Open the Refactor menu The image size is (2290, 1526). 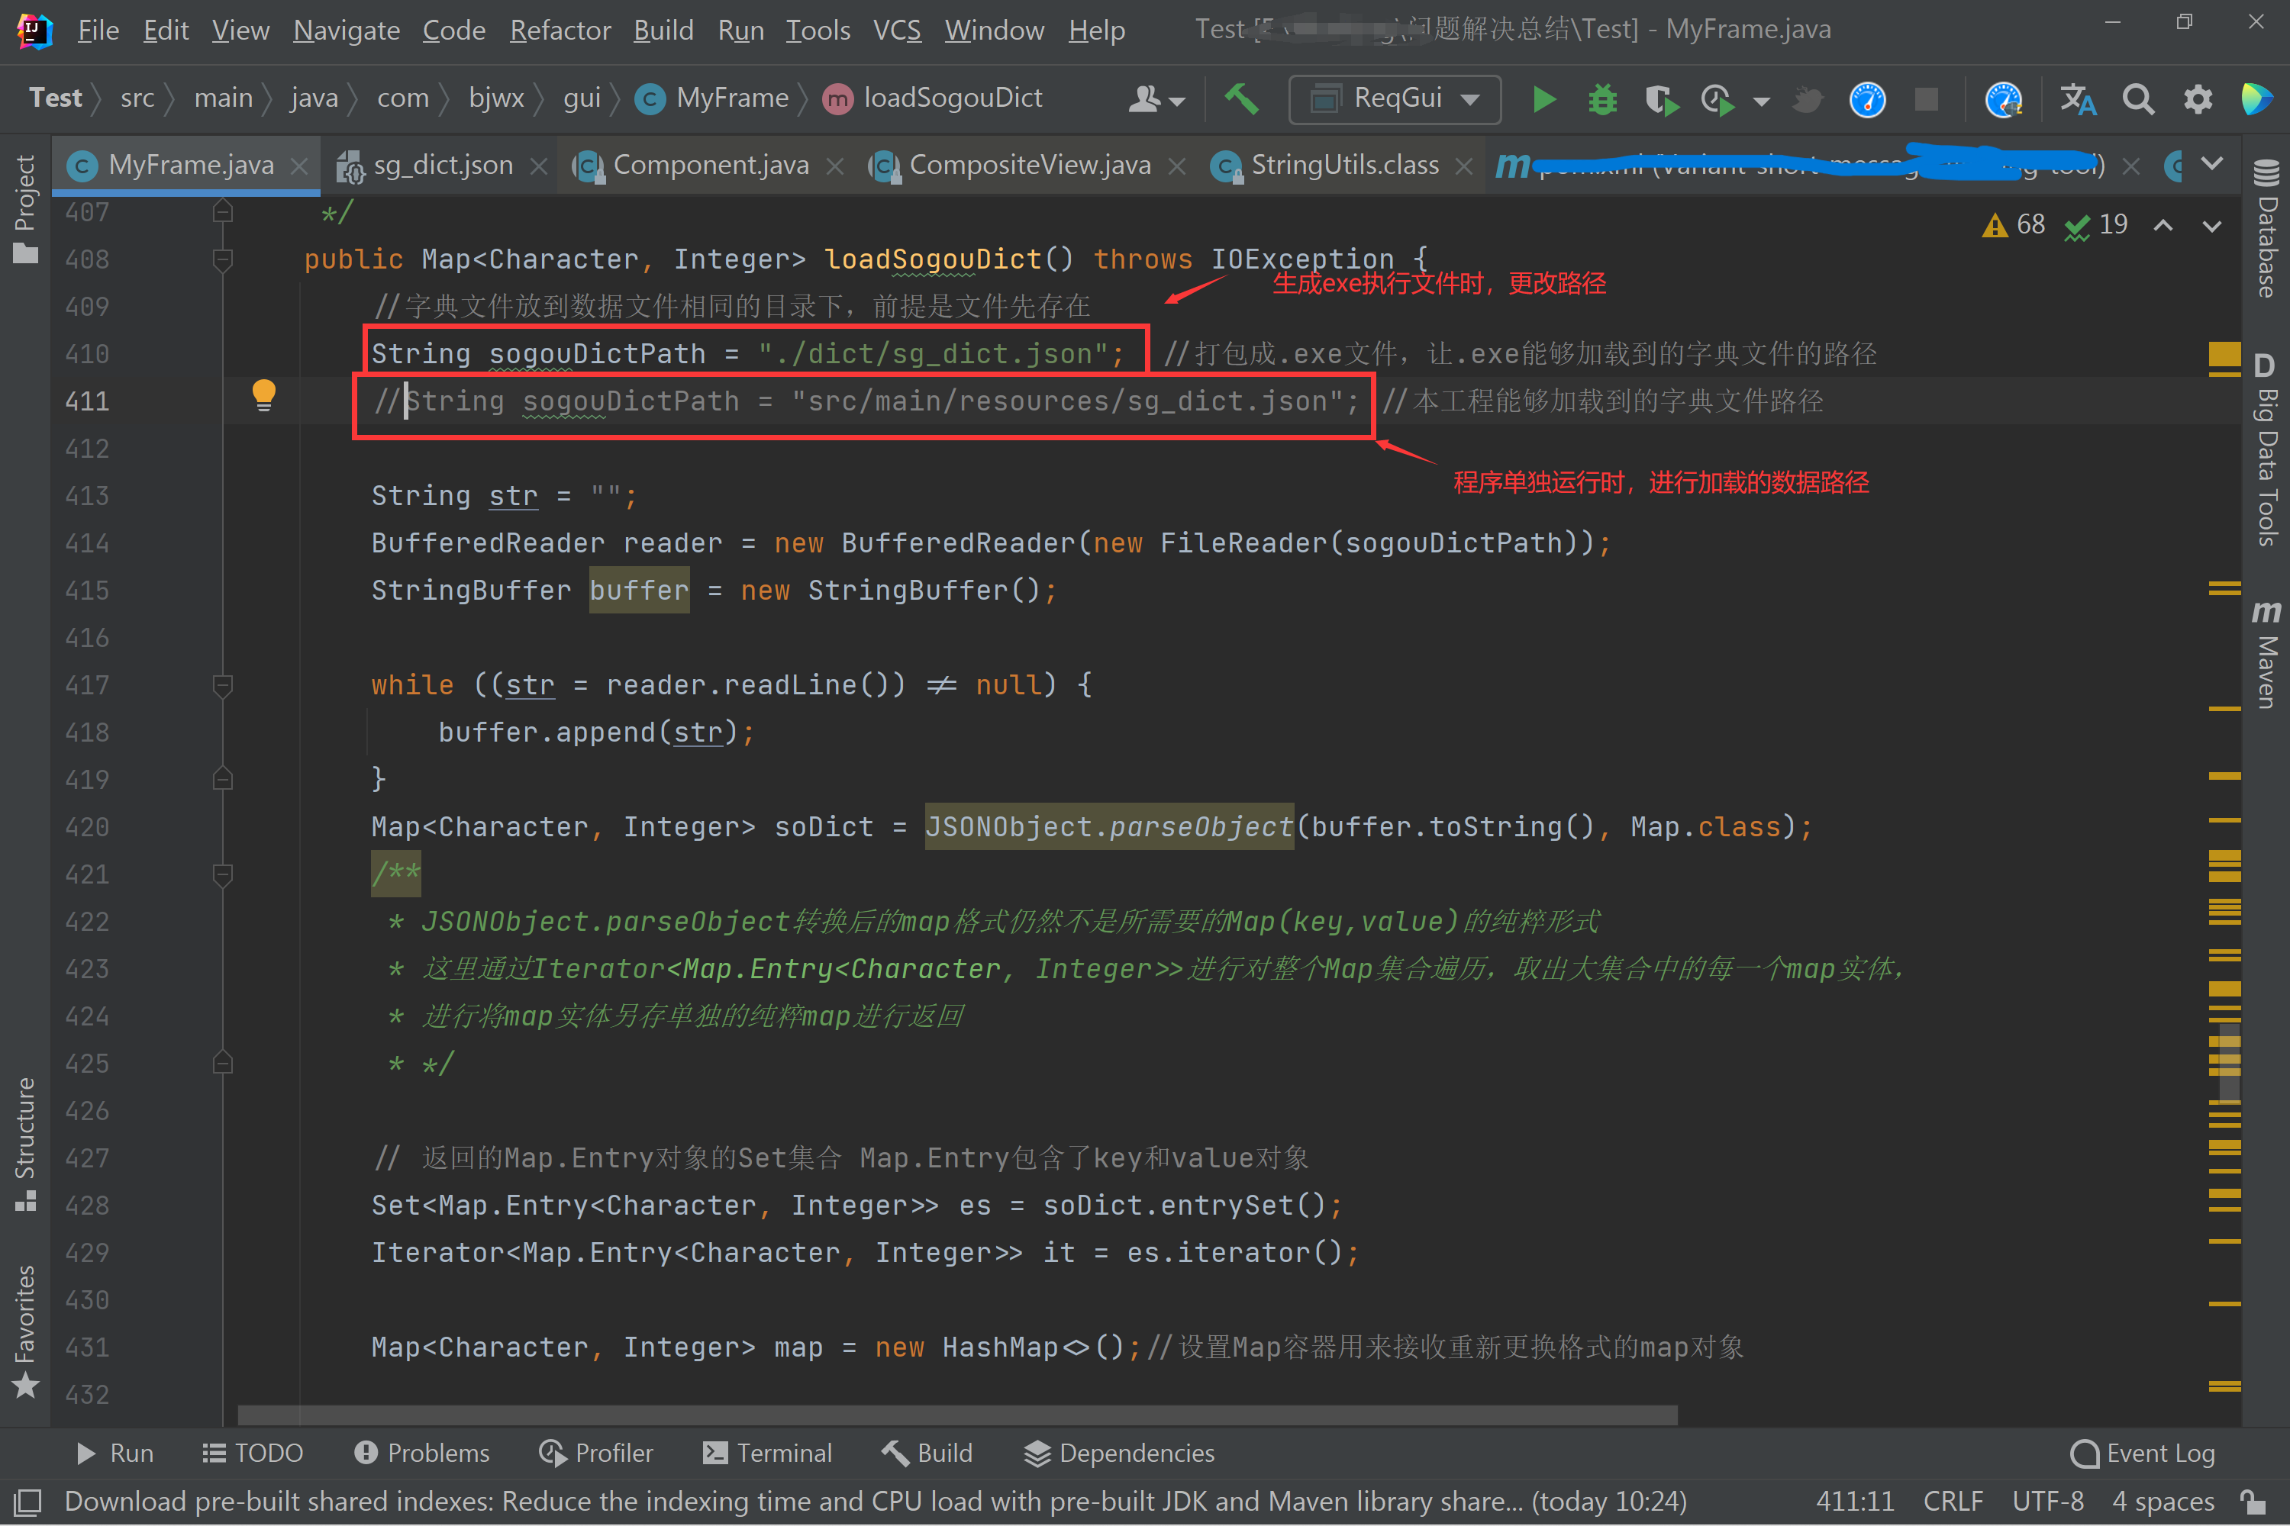coord(560,31)
